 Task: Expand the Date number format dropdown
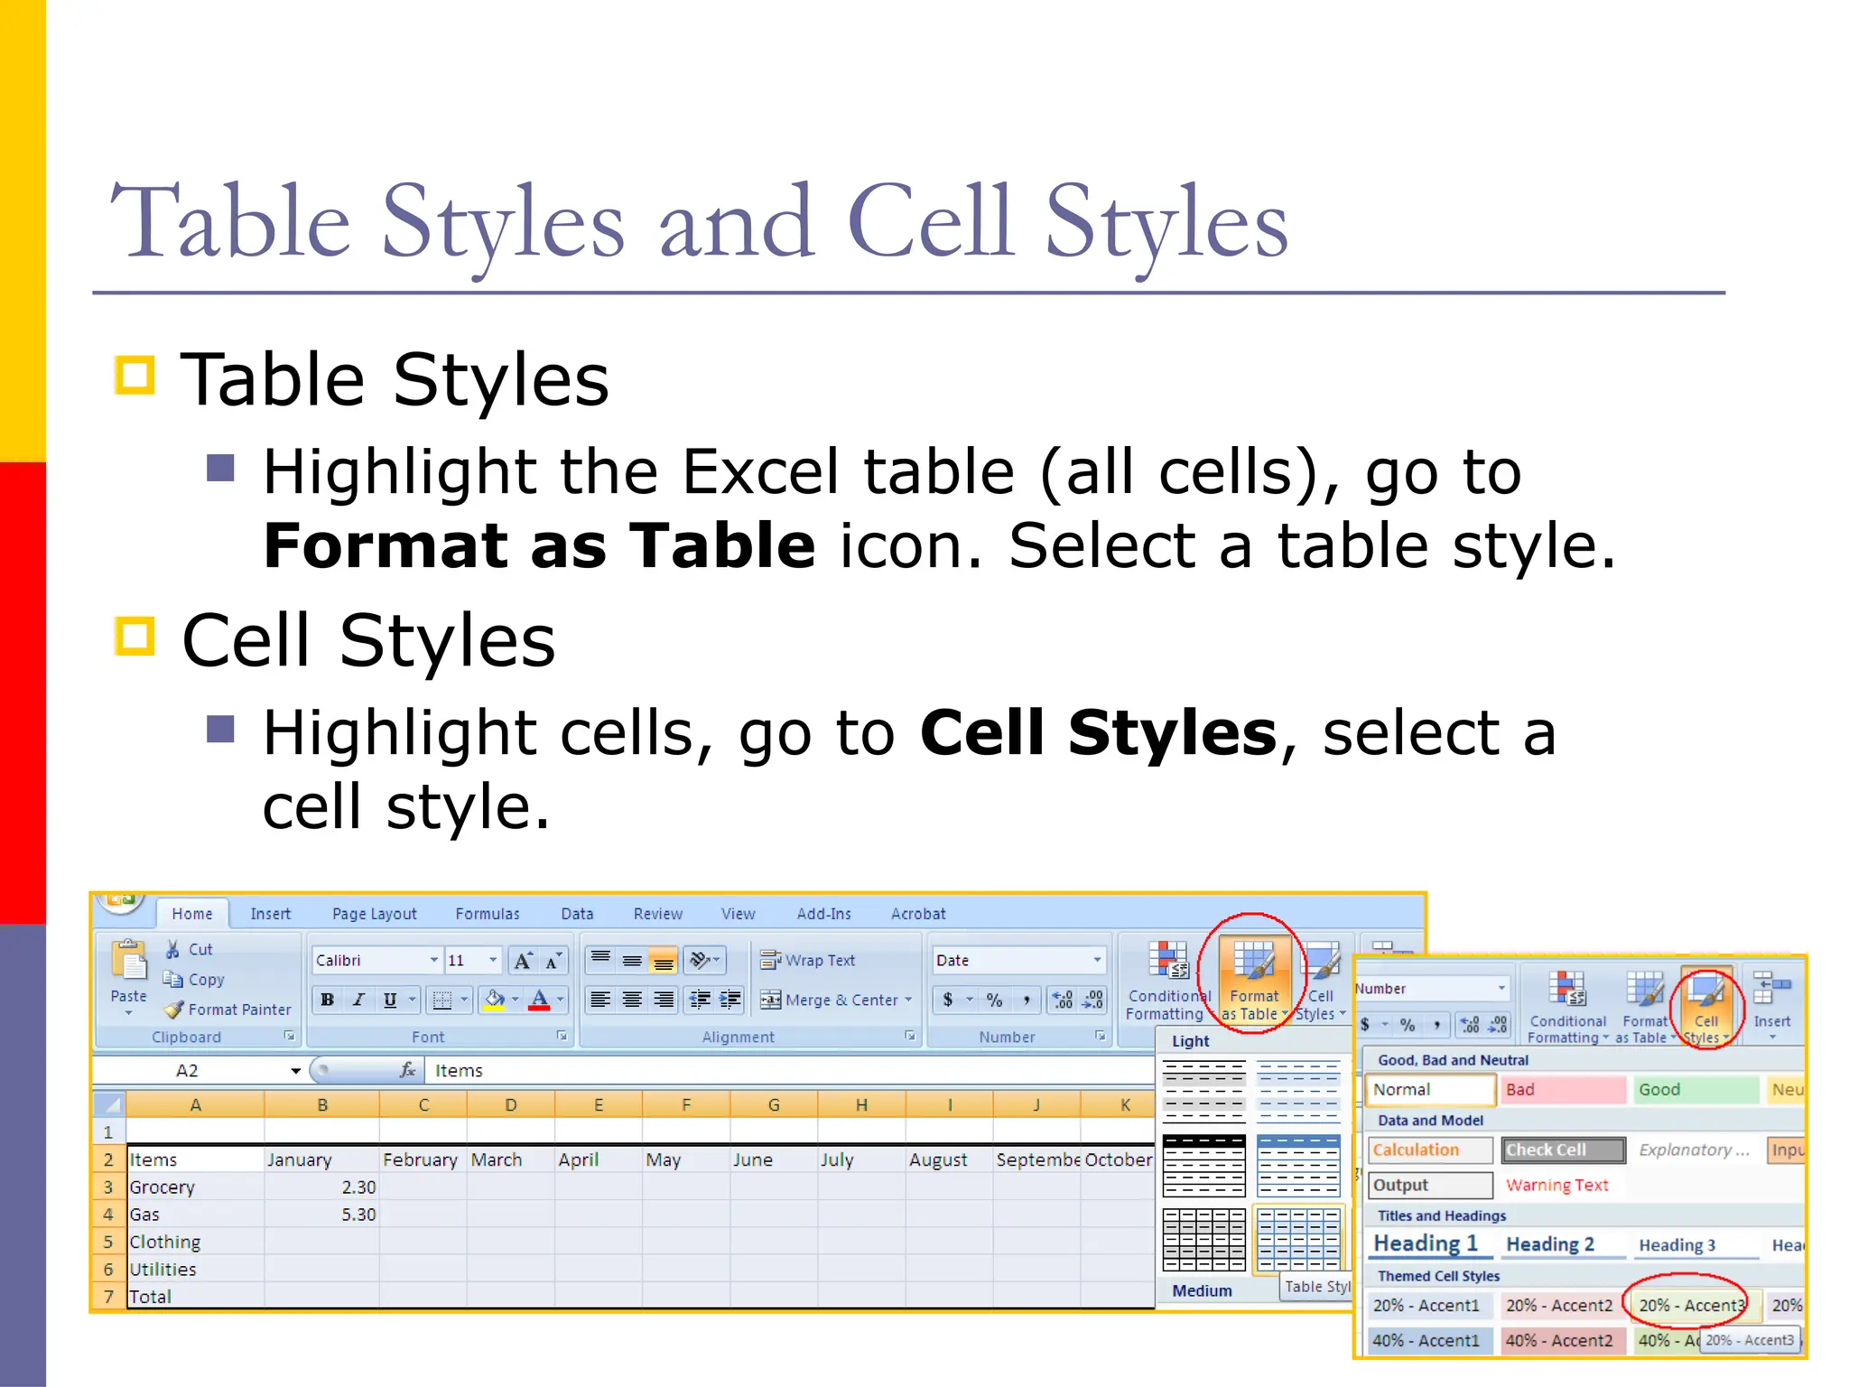click(1097, 960)
